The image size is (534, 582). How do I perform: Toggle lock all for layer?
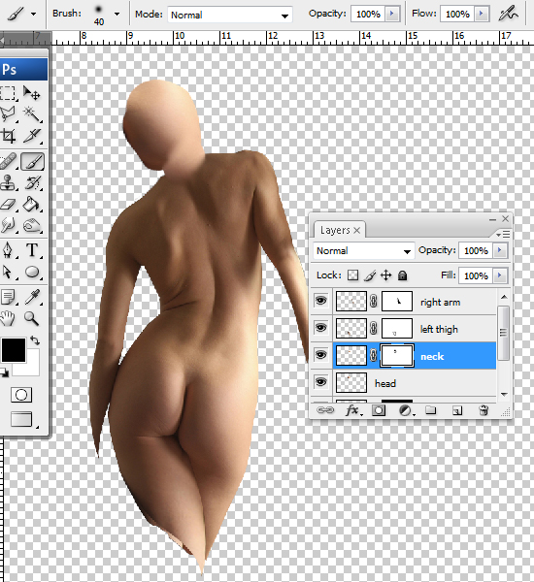pos(403,275)
